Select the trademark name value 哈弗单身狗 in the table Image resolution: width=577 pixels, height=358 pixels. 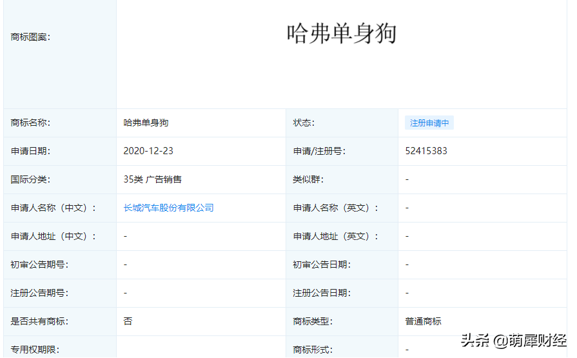(x=146, y=123)
